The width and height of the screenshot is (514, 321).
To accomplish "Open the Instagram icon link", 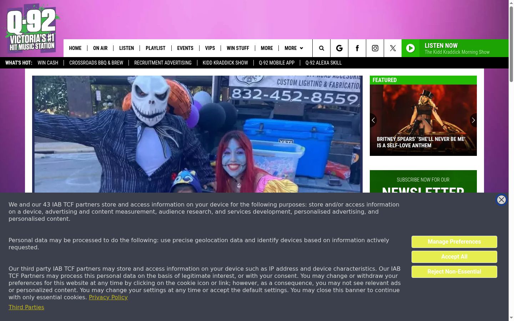I will [375, 48].
